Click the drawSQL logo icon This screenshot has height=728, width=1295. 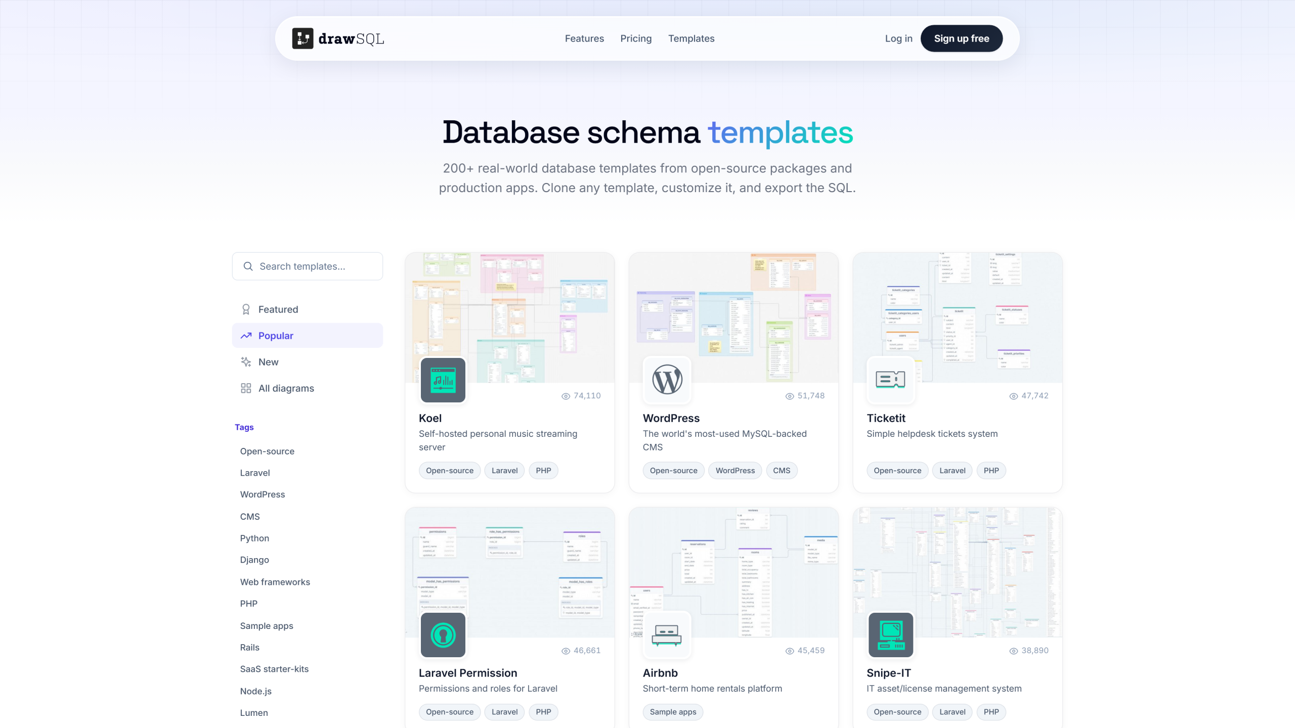click(x=303, y=38)
